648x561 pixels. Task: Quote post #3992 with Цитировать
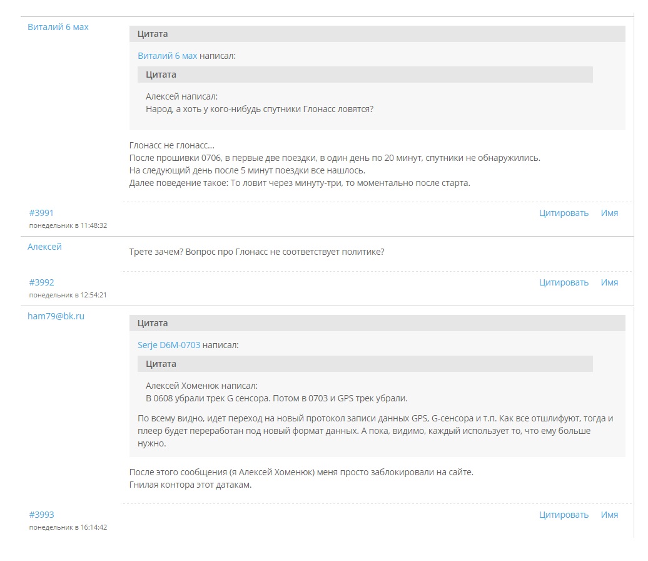(564, 282)
